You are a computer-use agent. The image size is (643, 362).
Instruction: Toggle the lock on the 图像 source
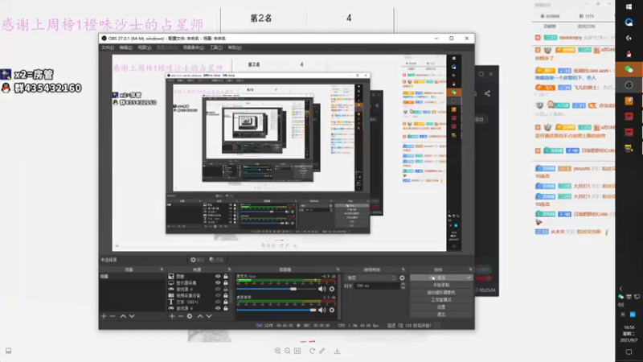[226, 277]
